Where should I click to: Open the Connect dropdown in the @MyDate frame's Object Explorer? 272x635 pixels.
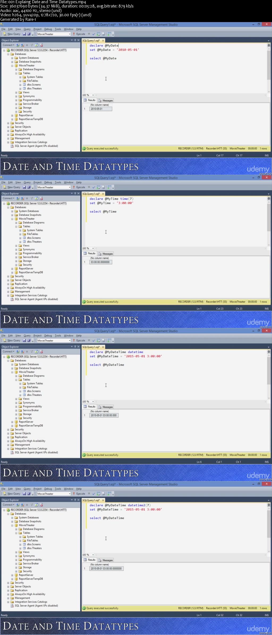point(8,45)
